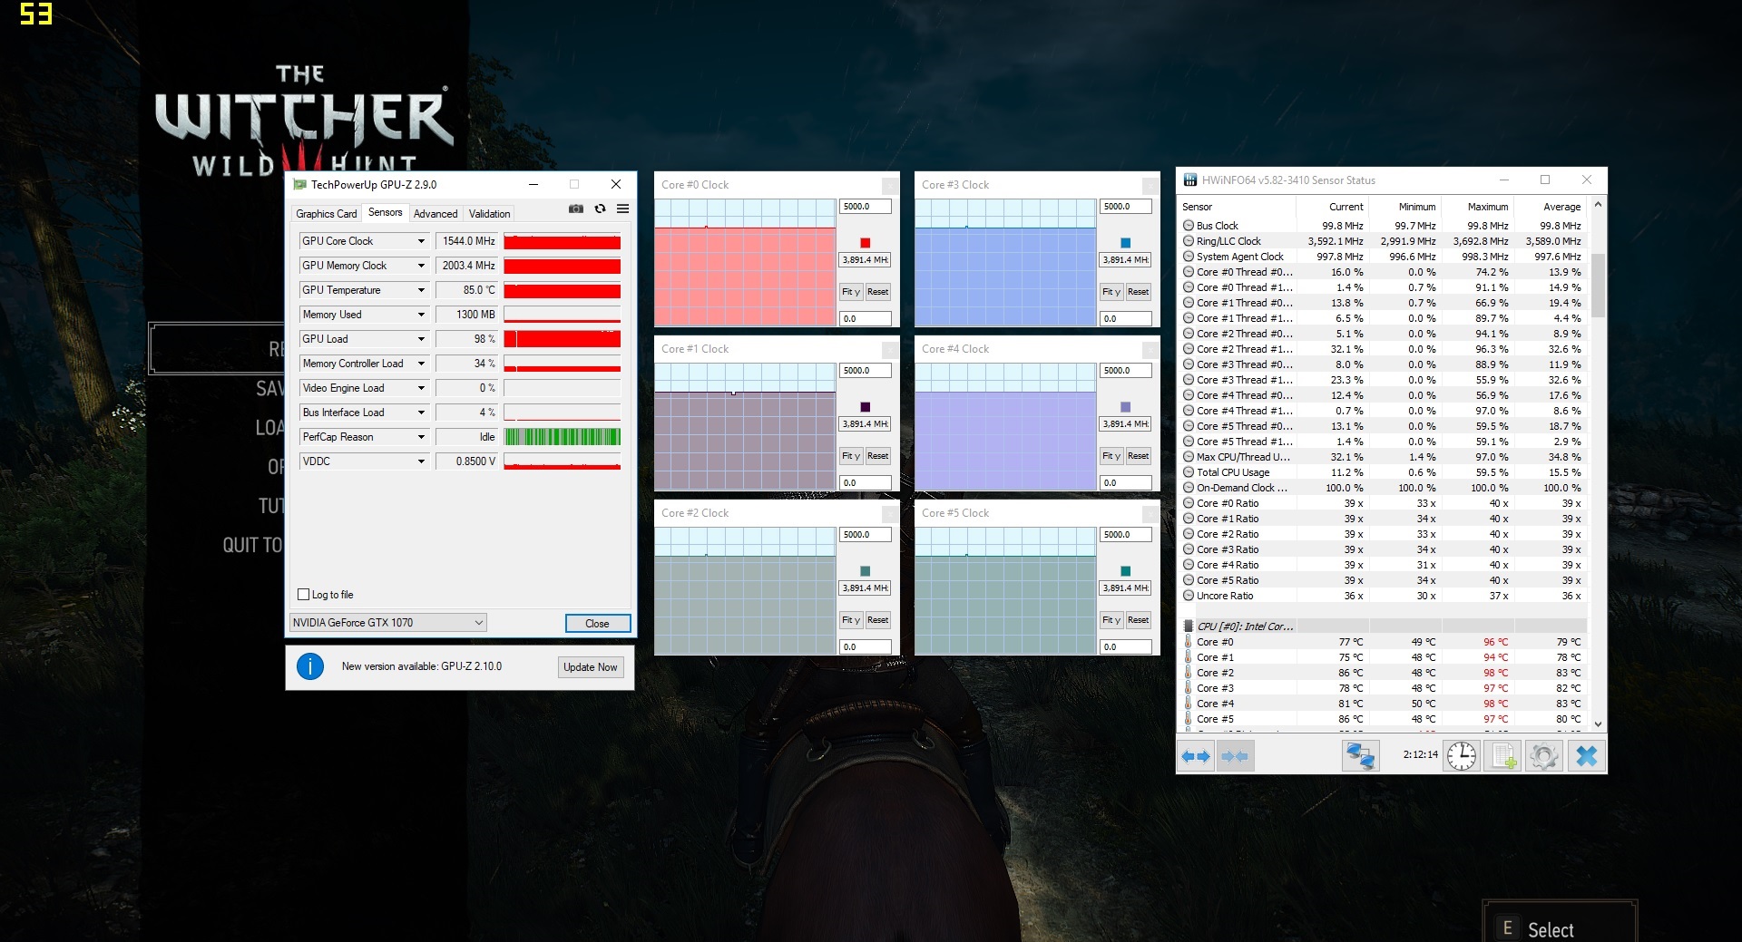Open the GPU Load sensor dropdown
This screenshot has height=942, width=1742.
(x=421, y=339)
